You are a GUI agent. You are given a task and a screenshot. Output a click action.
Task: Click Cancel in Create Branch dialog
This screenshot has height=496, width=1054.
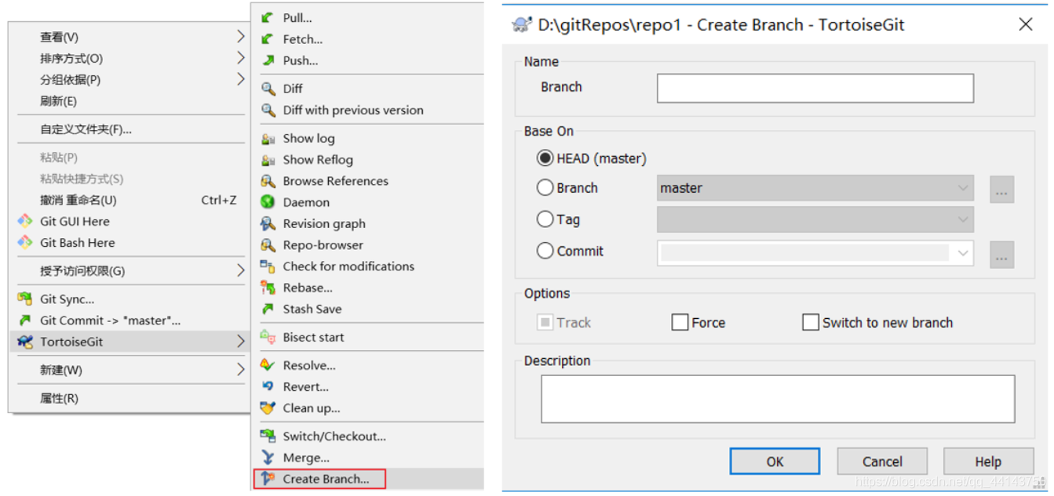(882, 461)
